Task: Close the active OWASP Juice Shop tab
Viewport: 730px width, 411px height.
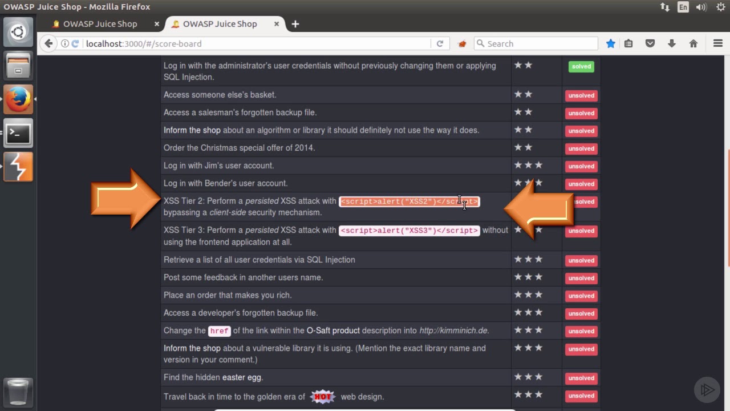Action: (x=277, y=24)
